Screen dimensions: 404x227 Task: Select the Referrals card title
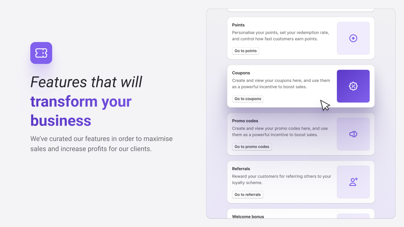click(x=241, y=169)
